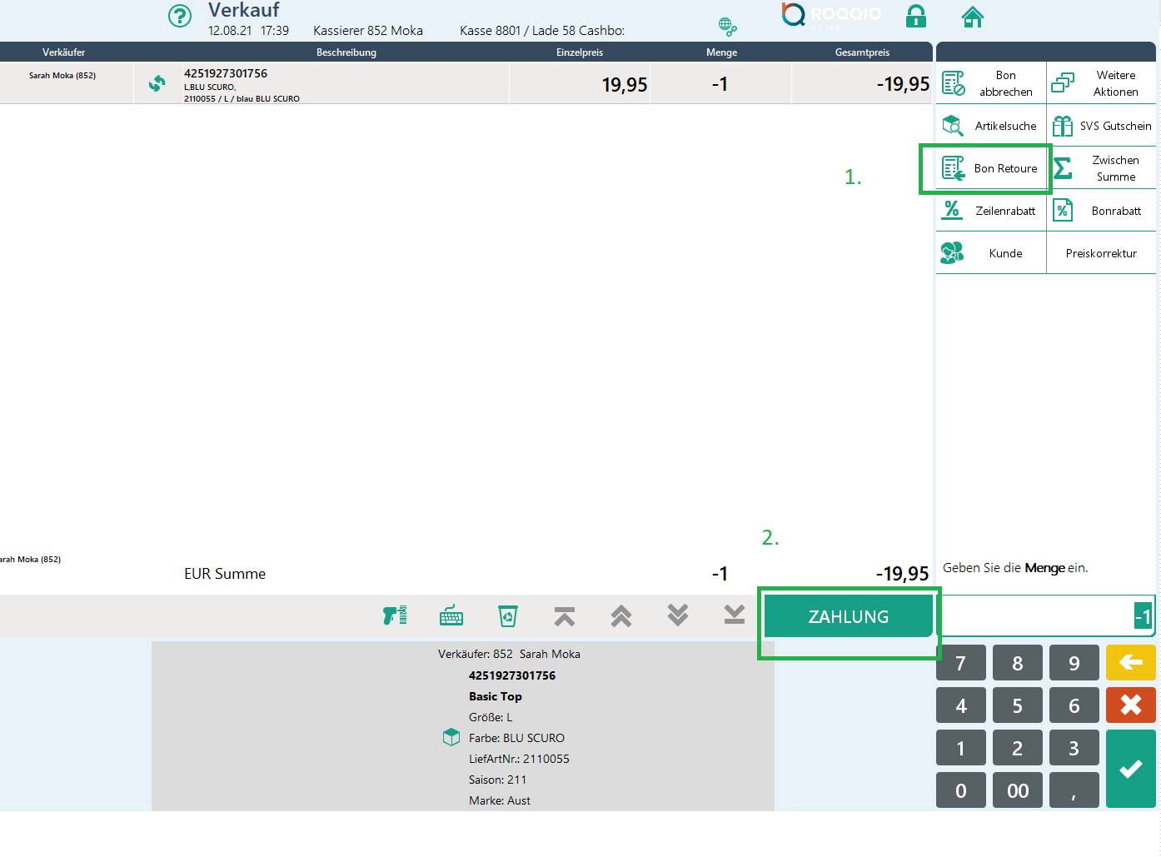Viewport: 1161px width, 857px height.
Task: Open the on-screen keyboard icon
Action: (x=451, y=616)
